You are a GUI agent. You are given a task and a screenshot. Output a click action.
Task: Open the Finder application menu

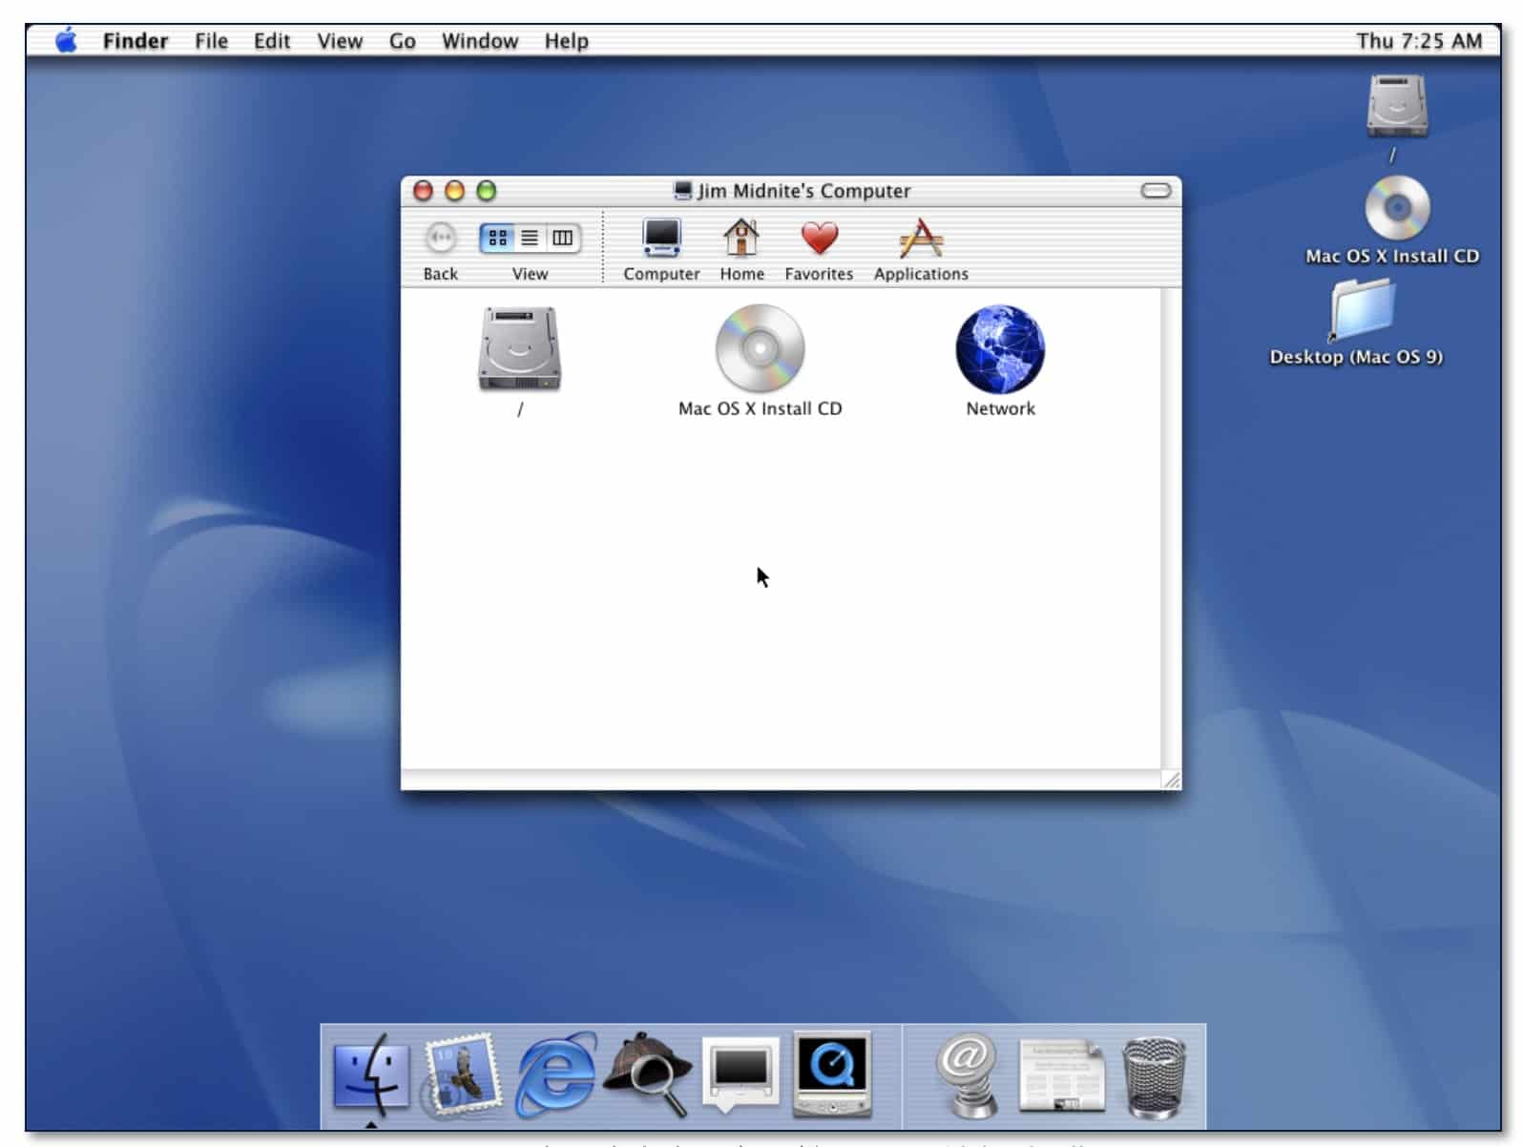pos(136,41)
